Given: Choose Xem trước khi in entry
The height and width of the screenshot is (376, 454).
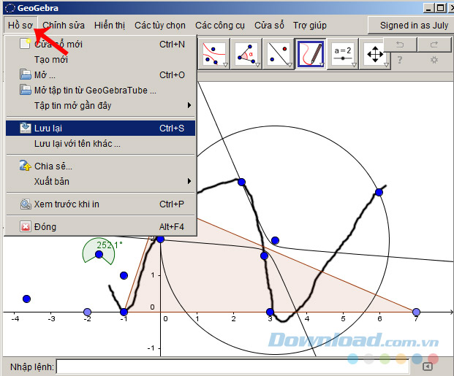Looking at the screenshot, I should 100,204.
